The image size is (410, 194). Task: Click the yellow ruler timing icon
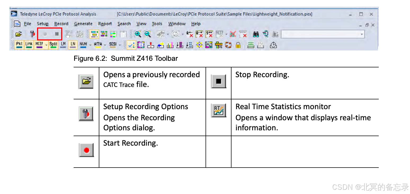pyautogui.click(x=219, y=45)
